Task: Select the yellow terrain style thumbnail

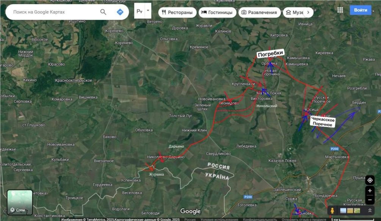Action: [350, 210]
